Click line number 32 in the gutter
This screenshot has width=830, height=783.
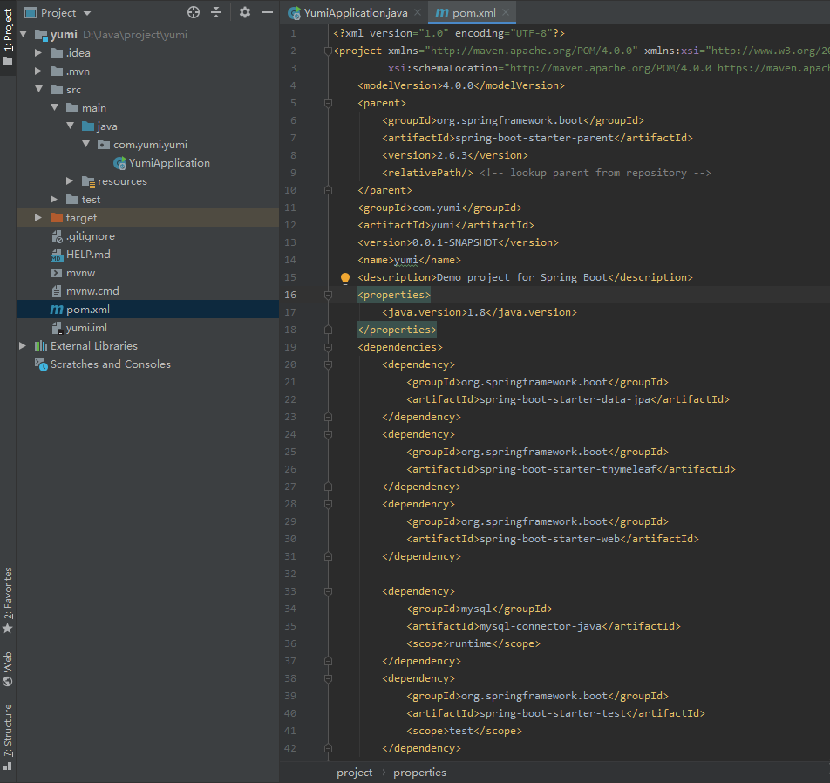tap(290, 574)
